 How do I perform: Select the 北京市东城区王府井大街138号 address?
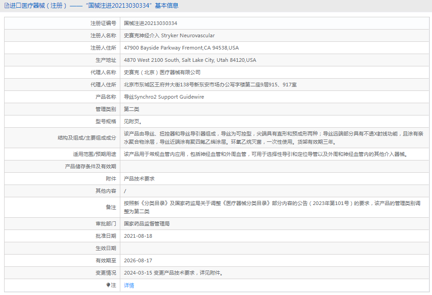click(210, 85)
